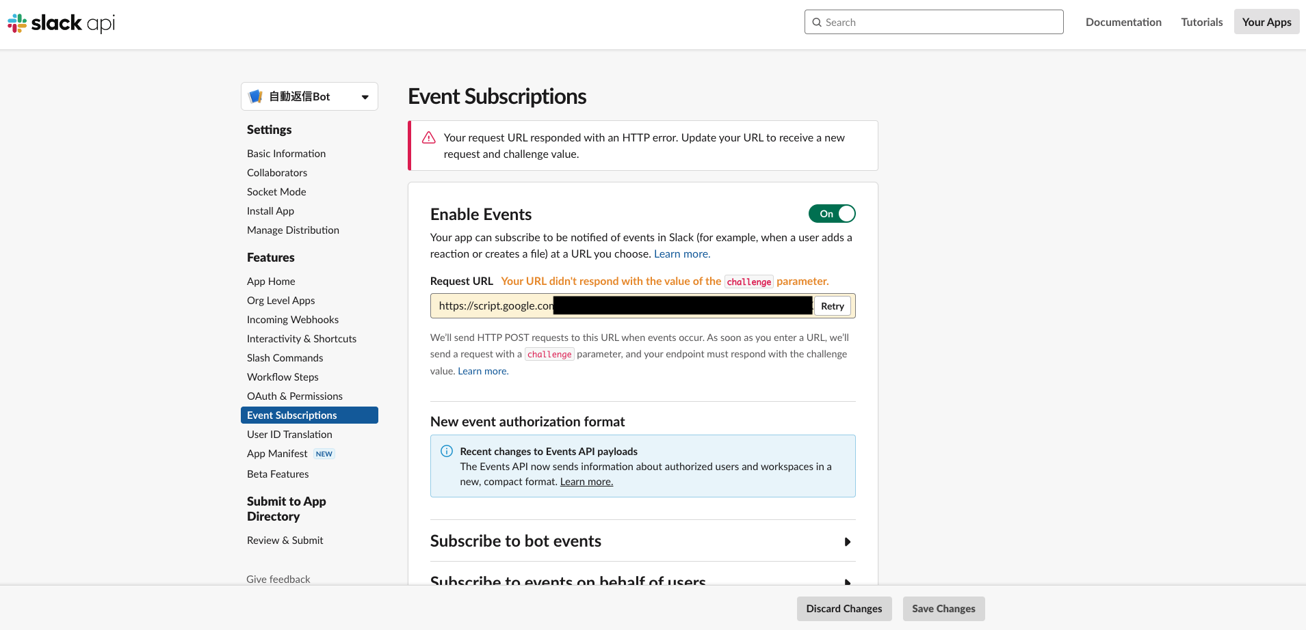Open the Documentation menu item

[1123, 21]
